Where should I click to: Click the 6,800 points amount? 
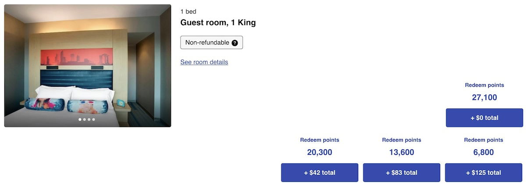click(483, 153)
